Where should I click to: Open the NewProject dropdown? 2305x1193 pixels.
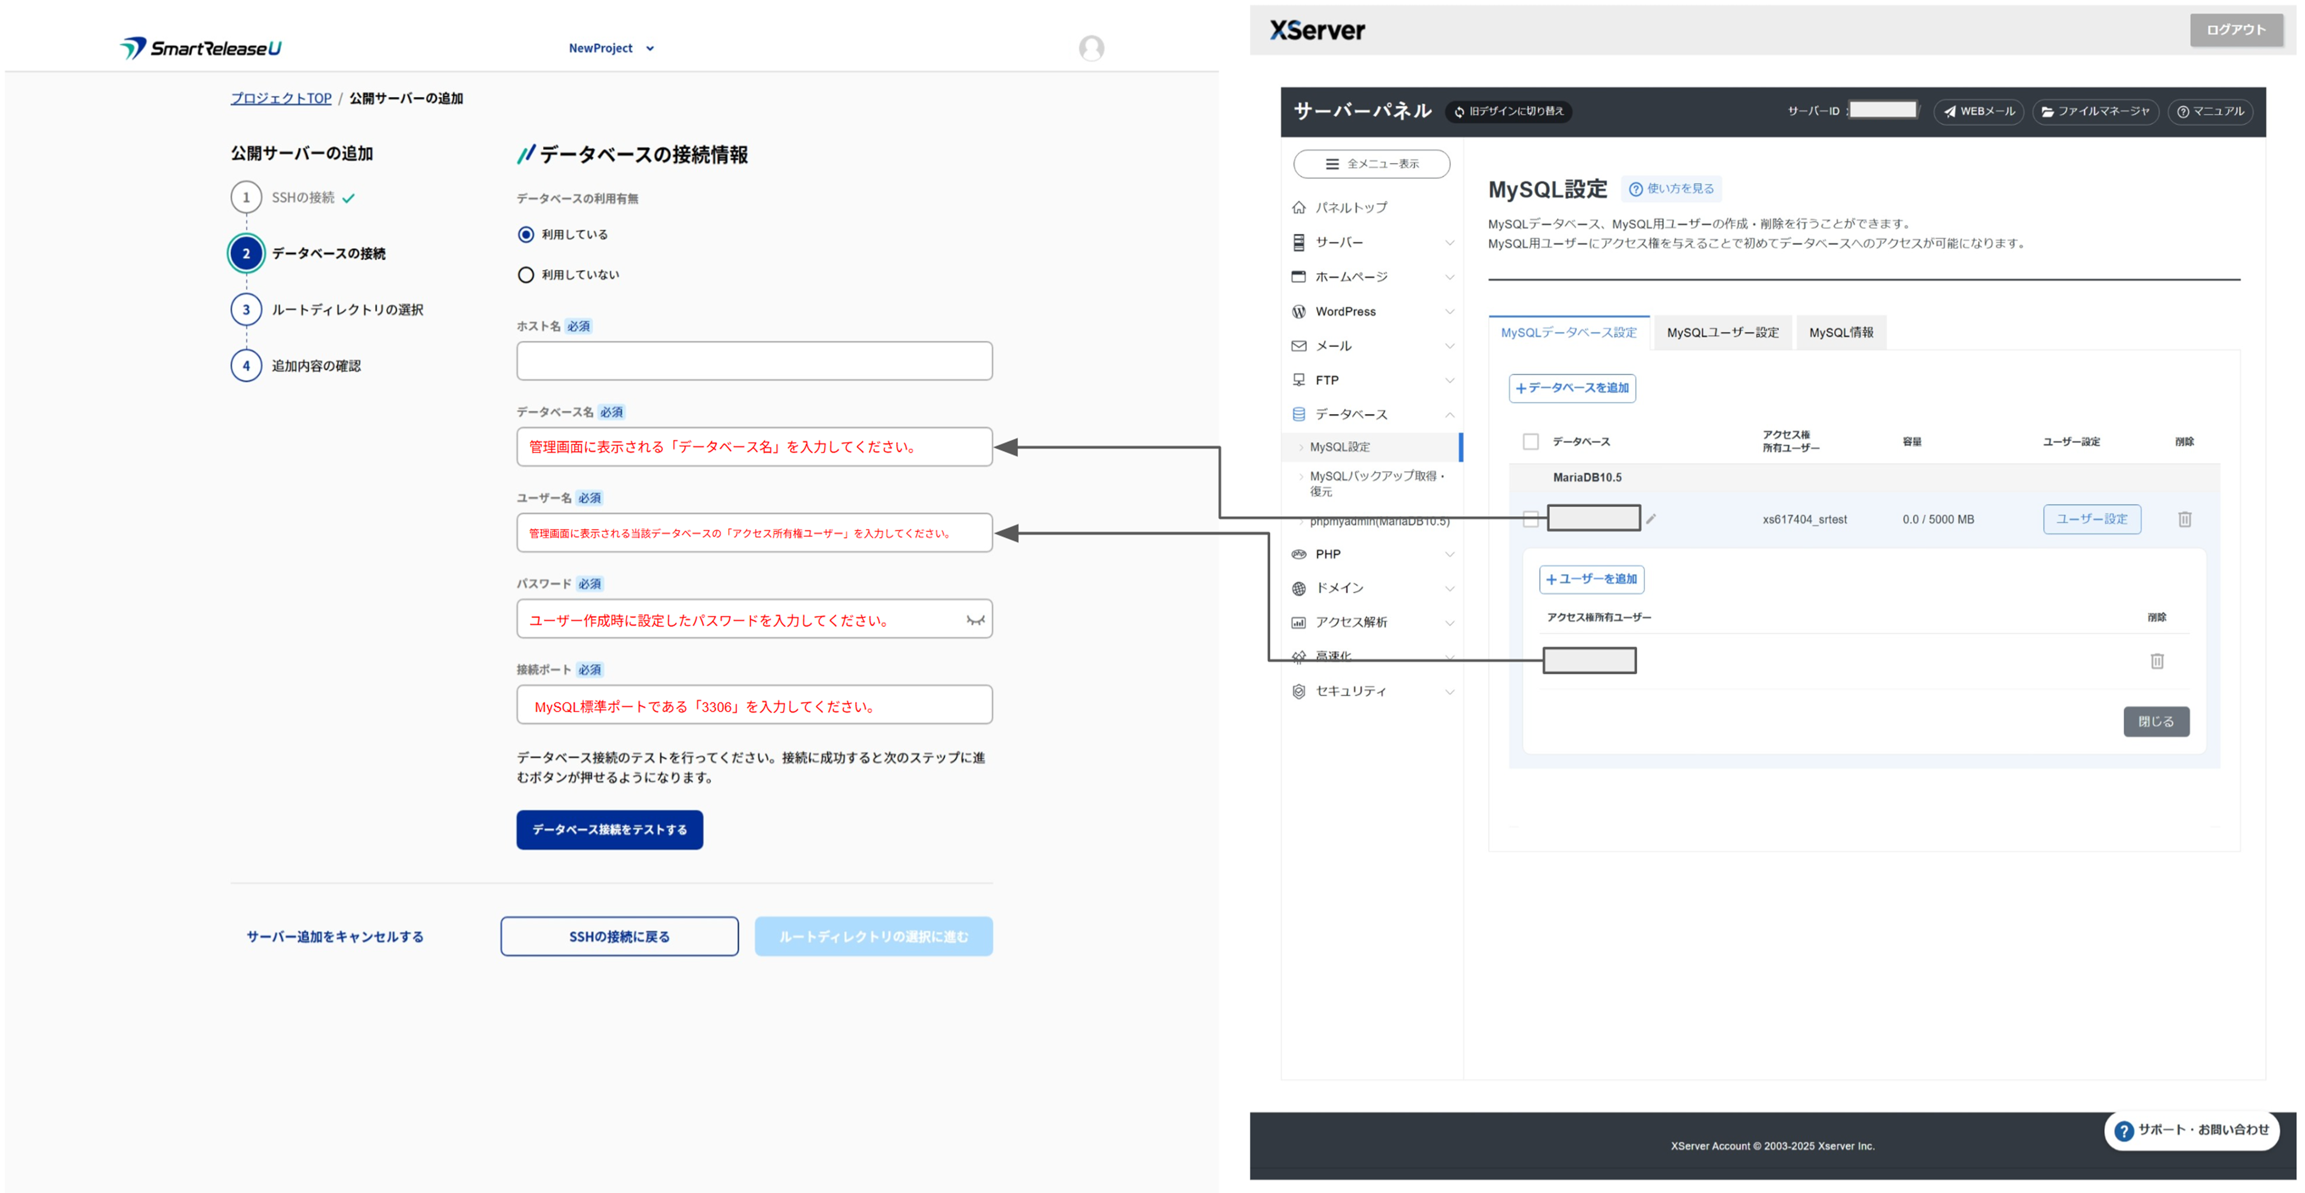pyautogui.click(x=611, y=49)
